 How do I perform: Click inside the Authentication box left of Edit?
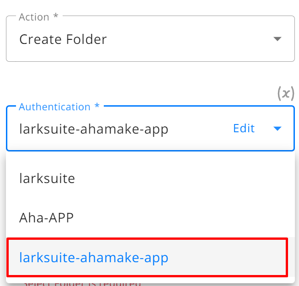pos(200,129)
